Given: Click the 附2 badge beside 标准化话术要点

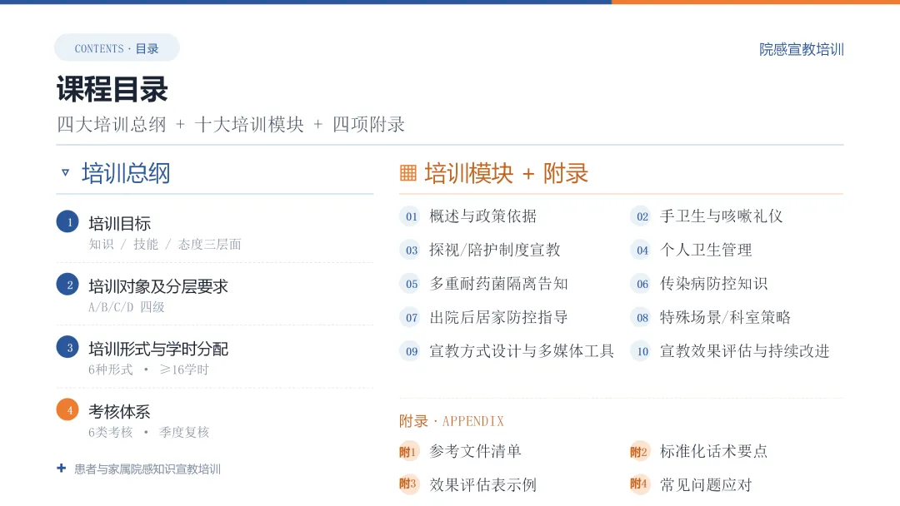Looking at the screenshot, I should [639, 452].
